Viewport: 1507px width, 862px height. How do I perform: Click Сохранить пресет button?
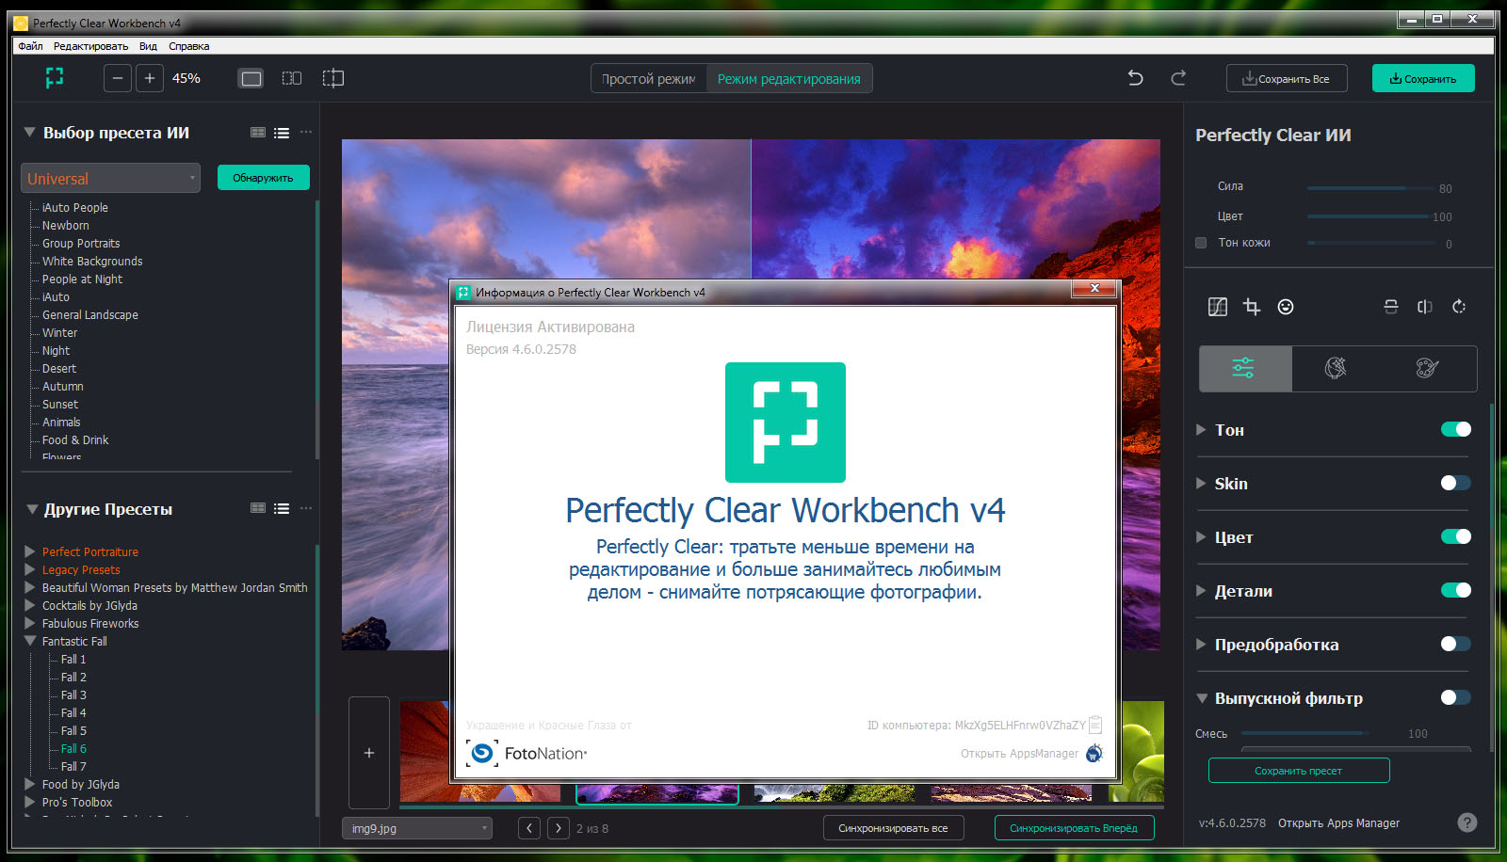click(x=1299, y=770)
